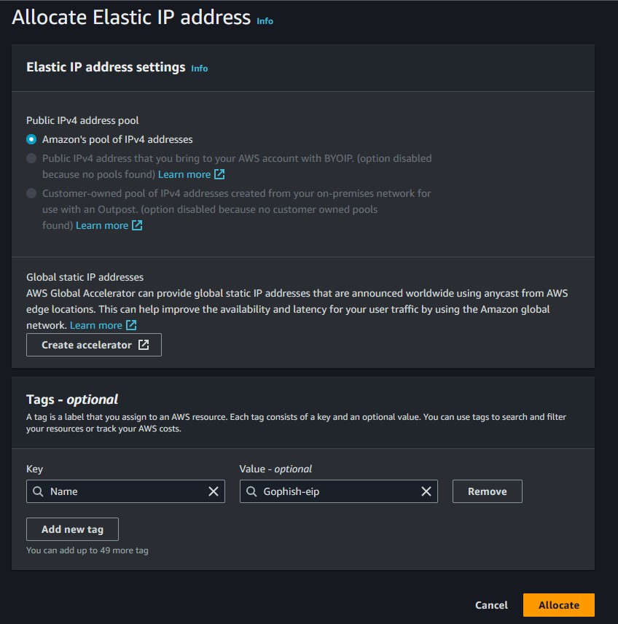Click Add new tag button
618x624 pixels.
72,529
